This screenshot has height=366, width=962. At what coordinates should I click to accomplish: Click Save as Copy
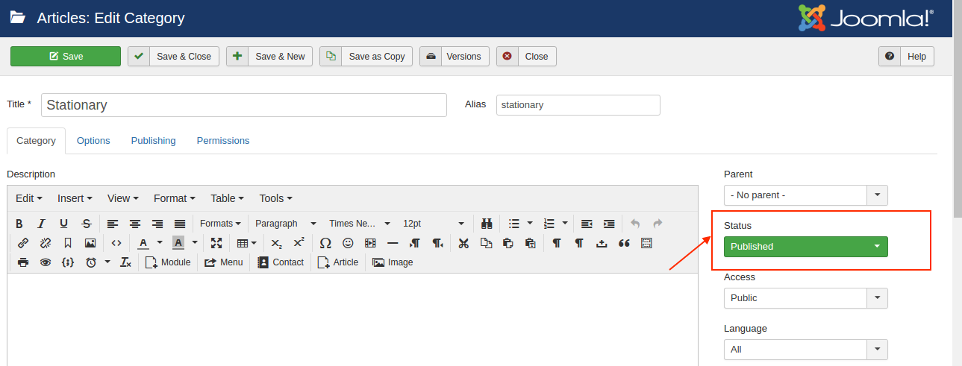(366, 57)
